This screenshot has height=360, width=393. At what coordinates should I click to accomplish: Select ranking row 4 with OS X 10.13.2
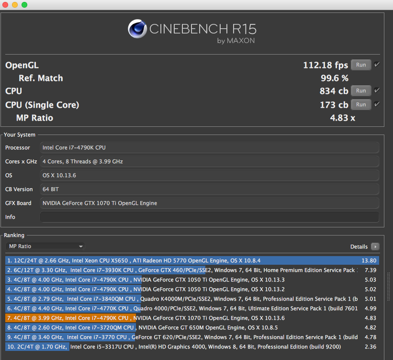pos(192,289)
